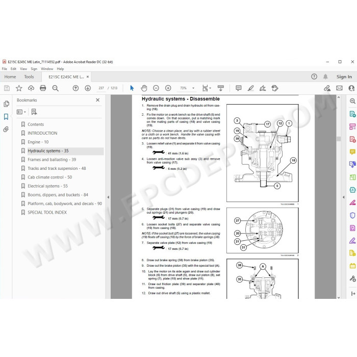Open the Help menu
This screenshot has height=357, width=357.
pos(60,69)
